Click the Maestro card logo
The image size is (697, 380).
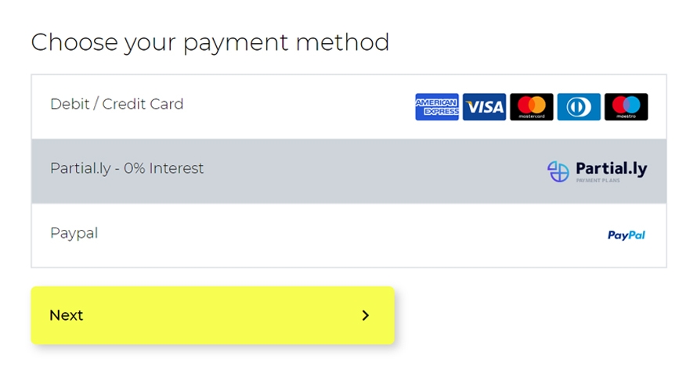626,107
